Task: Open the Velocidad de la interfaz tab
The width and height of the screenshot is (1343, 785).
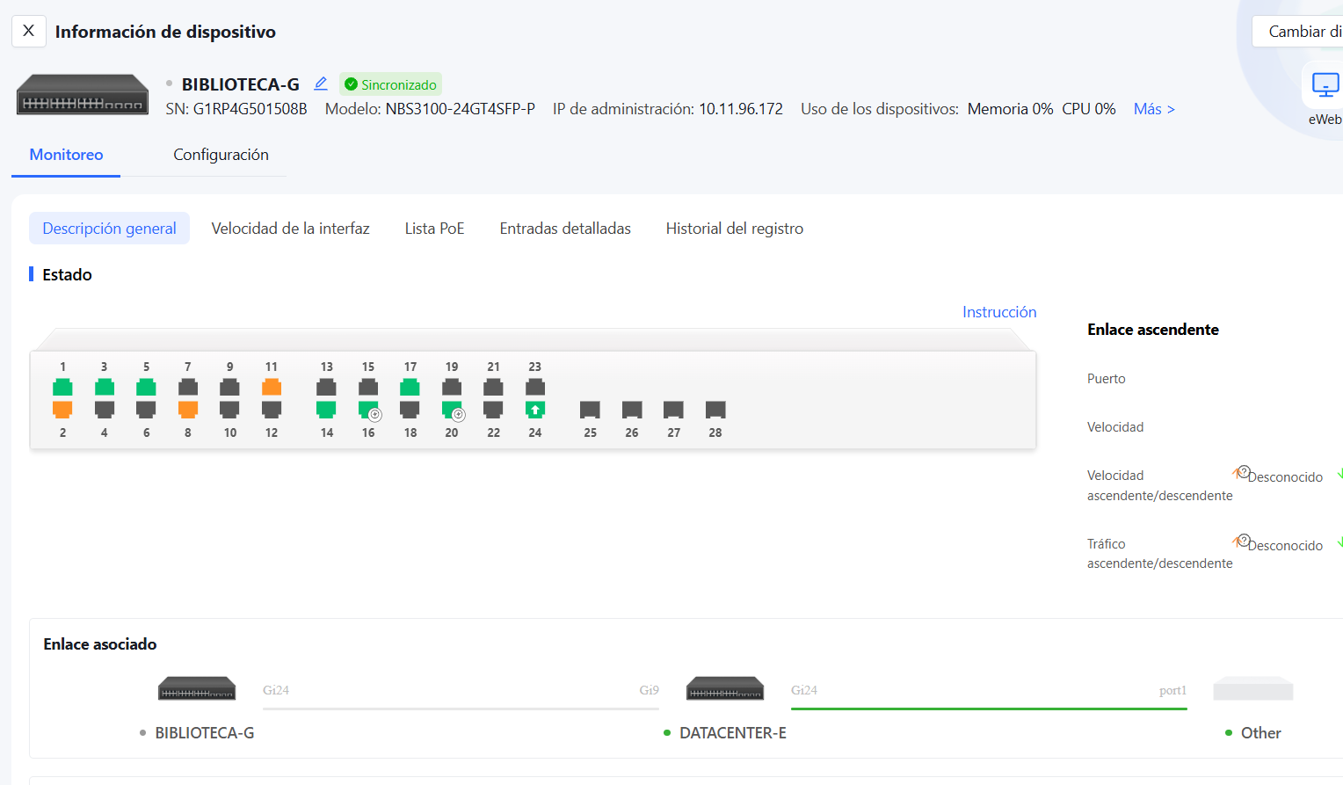Action: (291, 229)
